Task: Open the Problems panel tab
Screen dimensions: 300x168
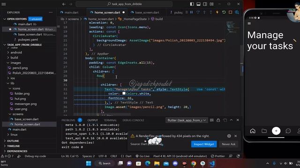Action: (68, 120)
